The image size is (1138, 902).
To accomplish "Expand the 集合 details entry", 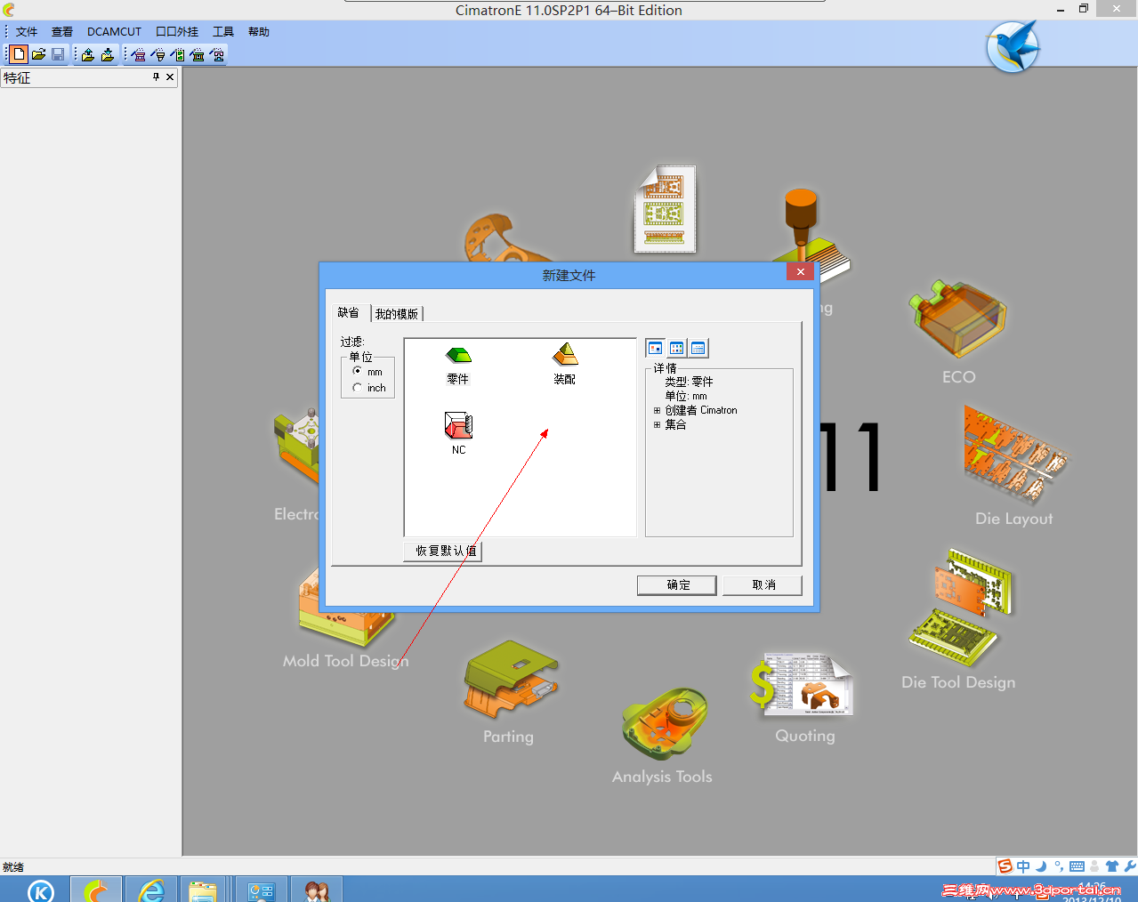I will click(x=656, y=424).
